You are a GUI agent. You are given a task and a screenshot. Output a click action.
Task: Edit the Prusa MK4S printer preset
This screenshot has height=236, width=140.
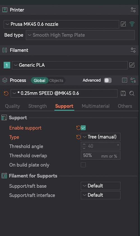123,24
